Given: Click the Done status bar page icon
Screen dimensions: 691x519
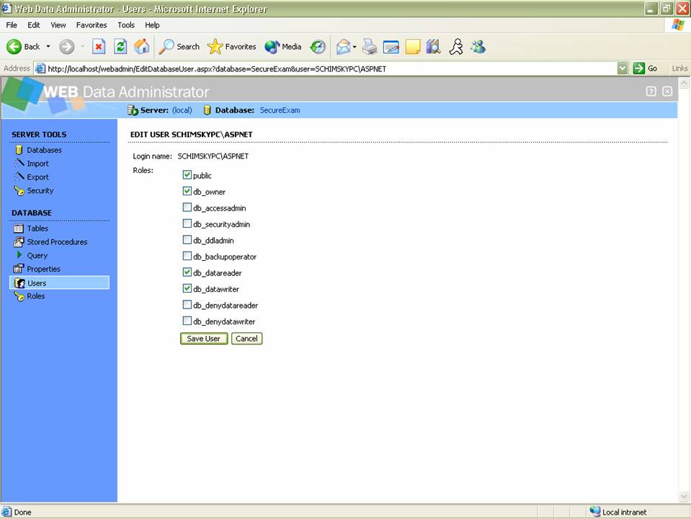Looking at the screenshot, I should click(x=6, y=512).
